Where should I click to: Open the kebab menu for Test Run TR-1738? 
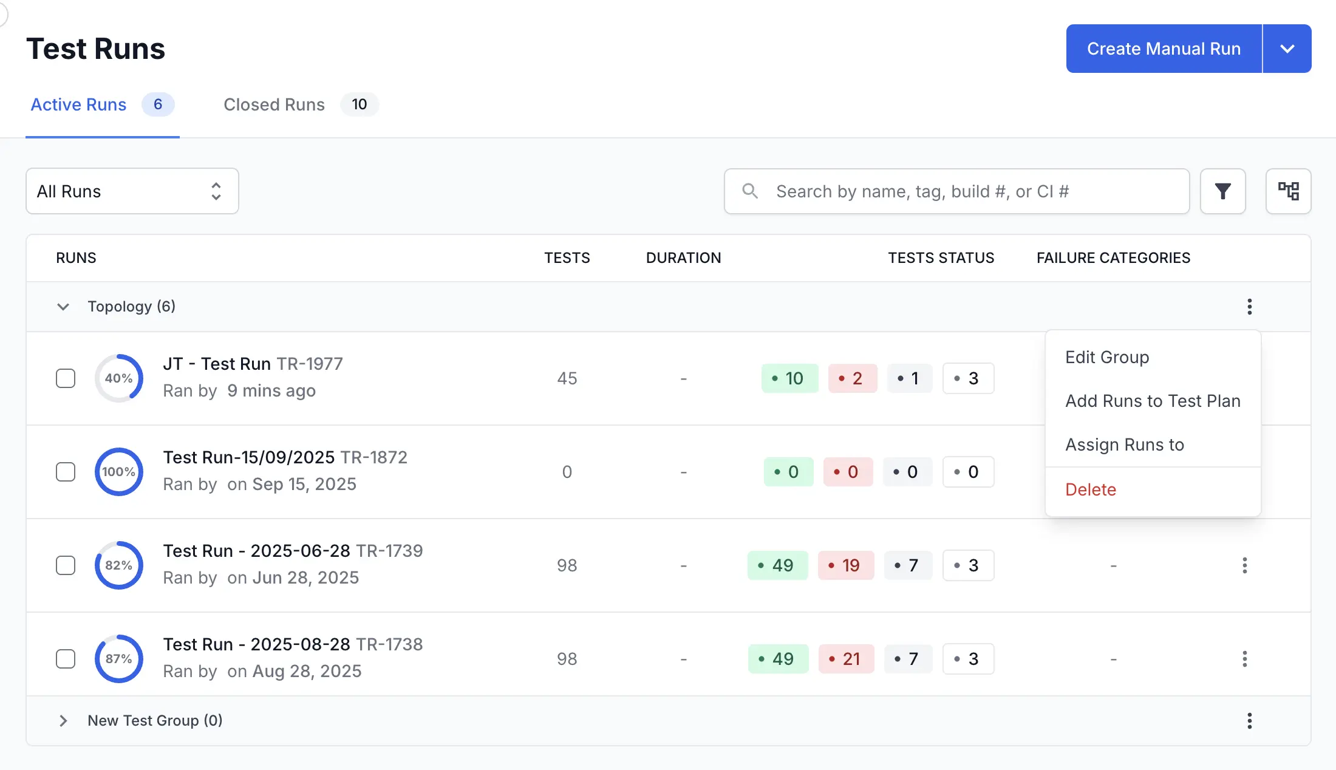(1245, 659)
